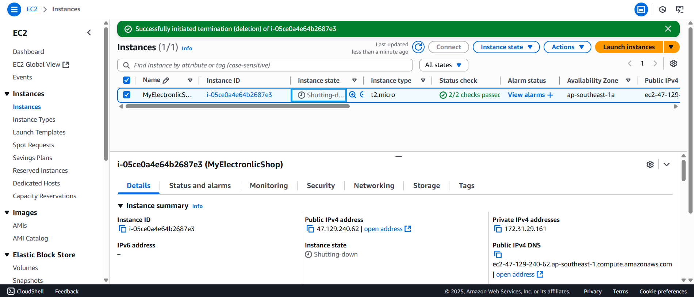Switch to the Details tab
The width and height of the screenshot is (694, 297).
pos(138,185)
